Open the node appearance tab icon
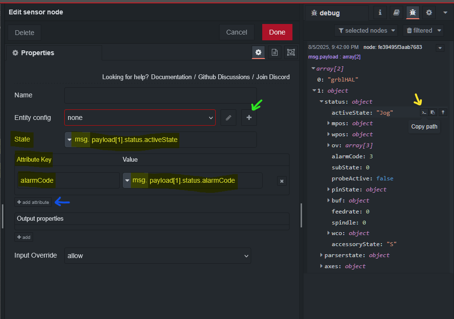Screen dimensions: 454x319 click(291, 53)
